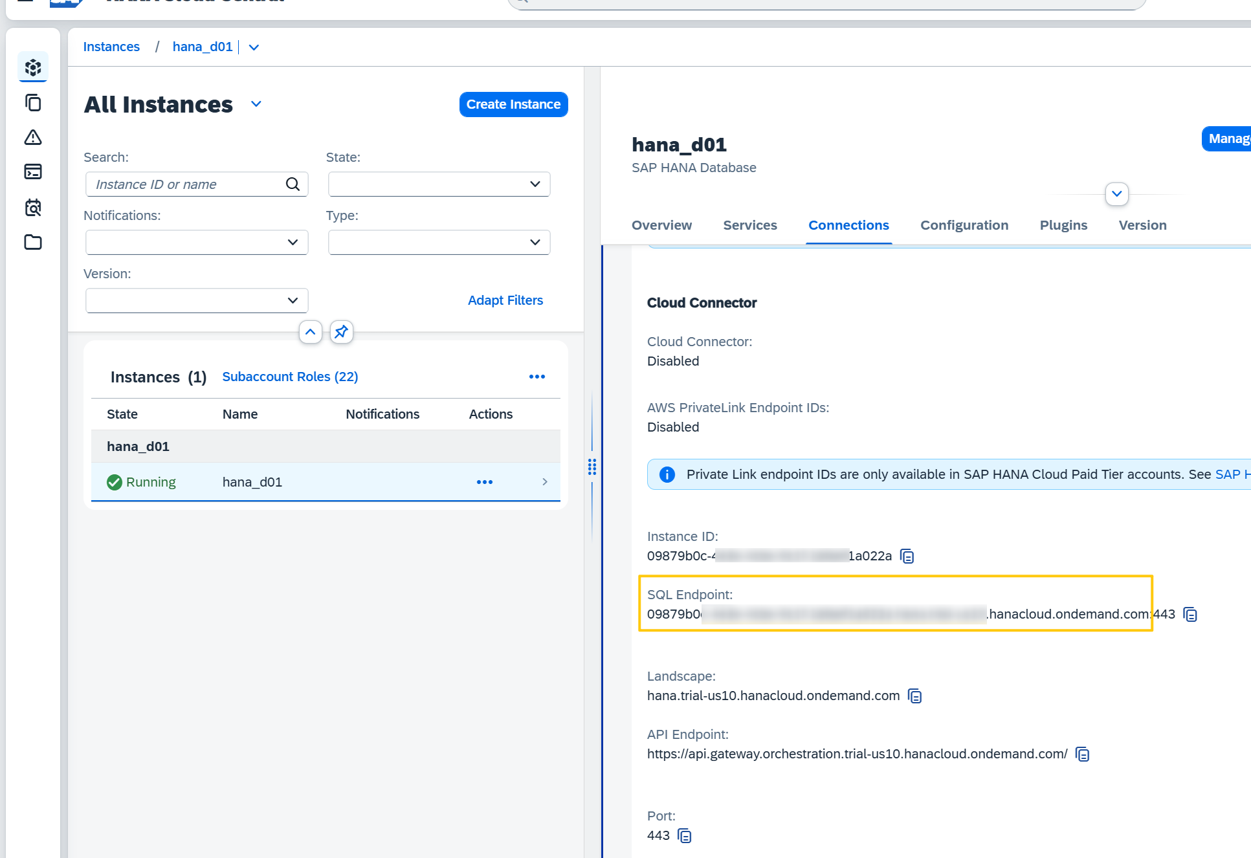1251x858 pixels.
Task: Click the info icon in Private Link message
Action: (667, 475)
